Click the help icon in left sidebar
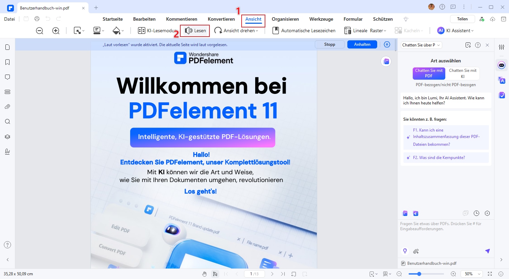This screenshot has height=279, width=509. click(x=7, y=245)
